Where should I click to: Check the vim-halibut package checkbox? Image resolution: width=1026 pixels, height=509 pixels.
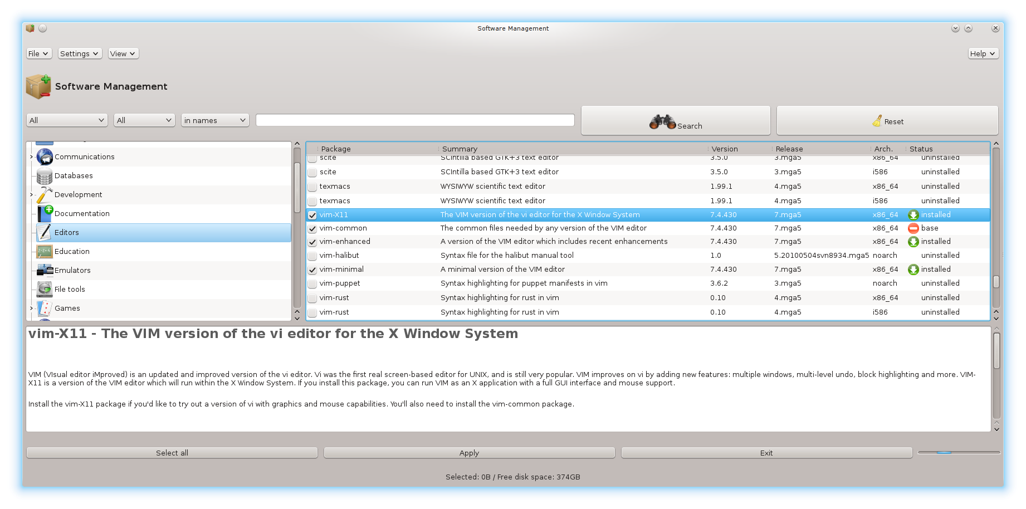coord(312,256)
